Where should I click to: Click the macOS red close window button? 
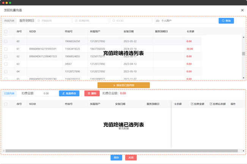pyautogui.click(x=3, y=3)
